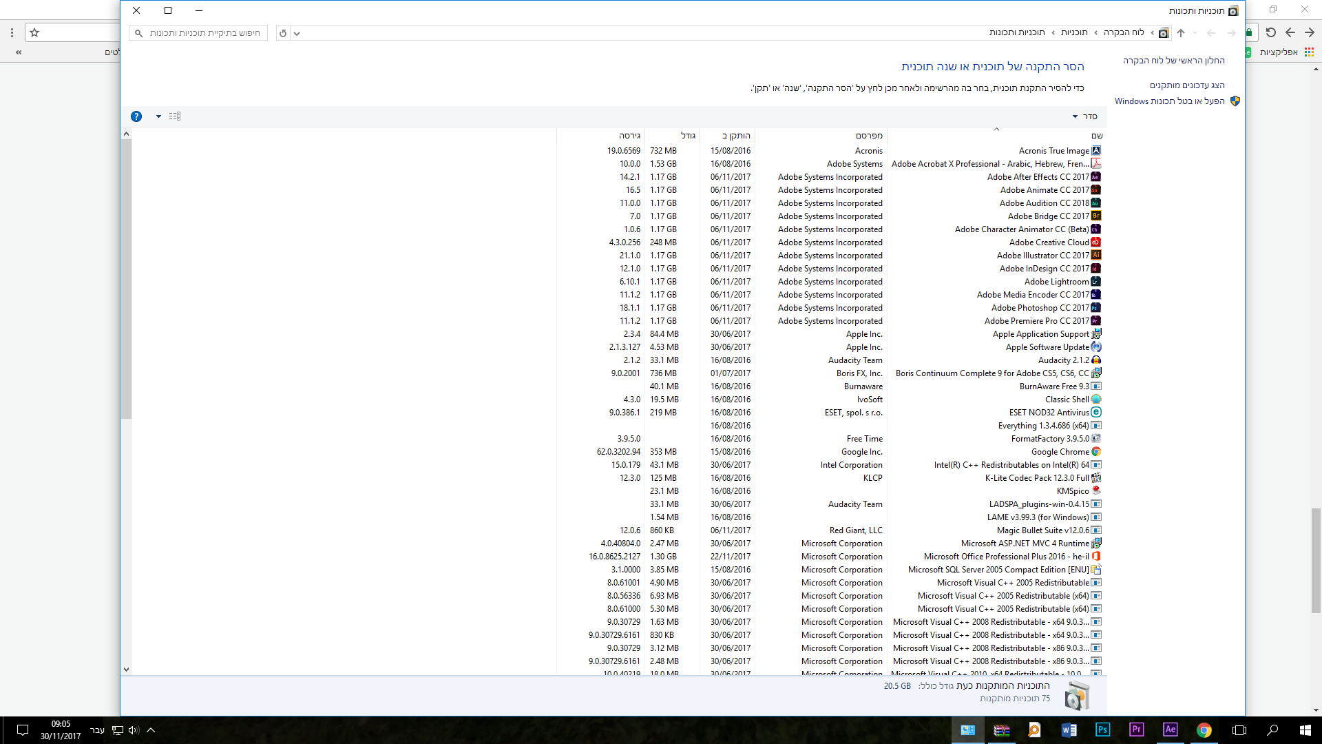The height and width of the screenshot is (744, 1322).
Task: Click the taskbar search magnifier
Action: click(x=1272, y=730)
